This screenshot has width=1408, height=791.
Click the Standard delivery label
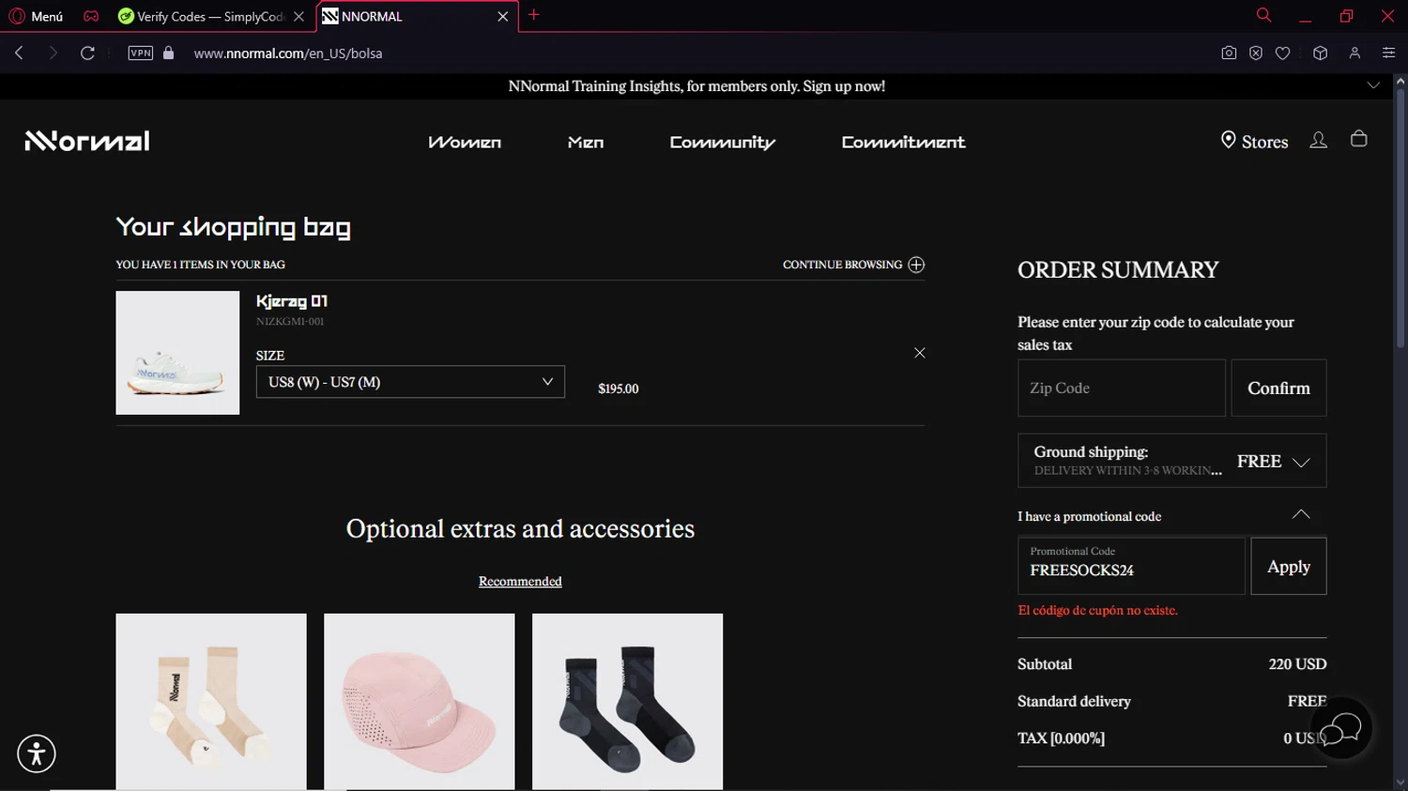click(x=1074, y=702)
